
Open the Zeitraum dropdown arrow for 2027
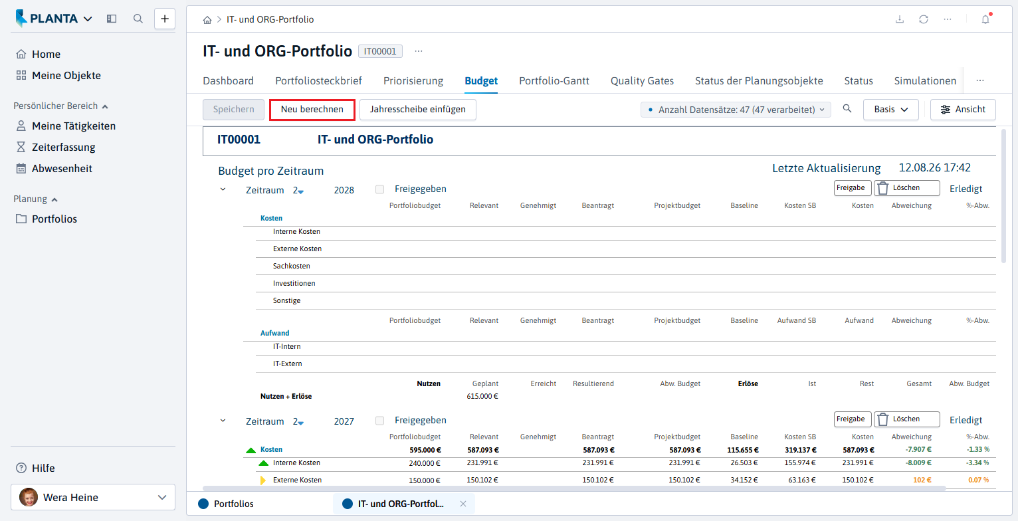301,423
